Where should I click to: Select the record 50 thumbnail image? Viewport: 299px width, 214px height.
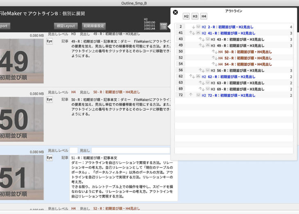click(x=22, y=119)
